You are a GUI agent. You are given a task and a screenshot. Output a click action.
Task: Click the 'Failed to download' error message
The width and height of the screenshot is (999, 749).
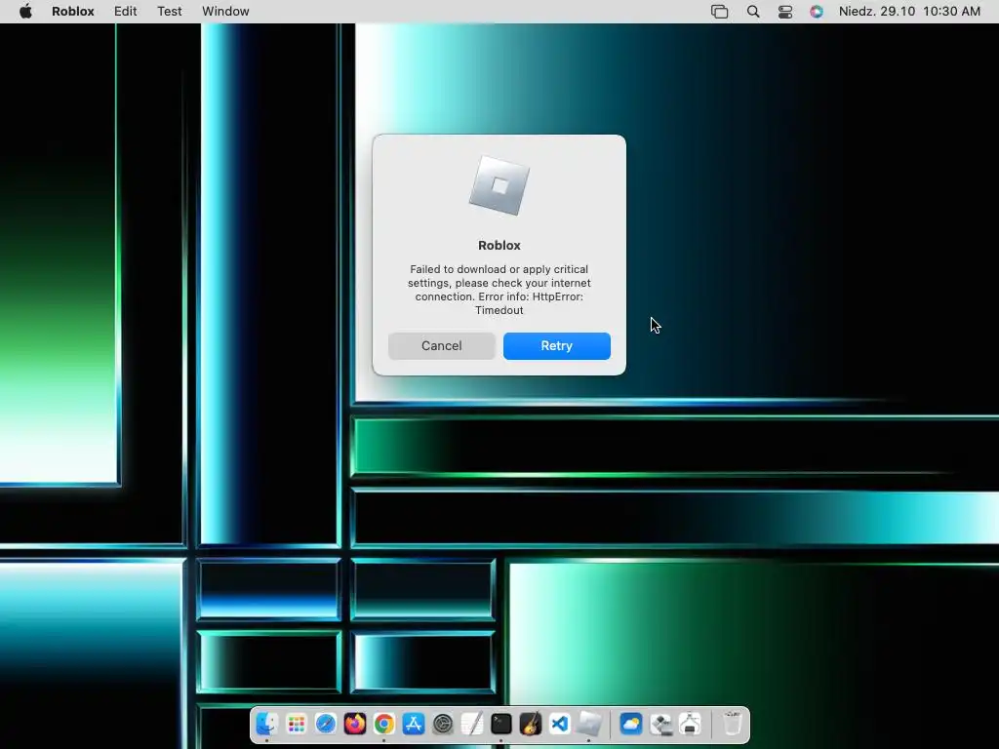point(499,290)
